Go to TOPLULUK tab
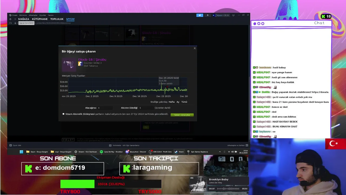 [57, 19]
